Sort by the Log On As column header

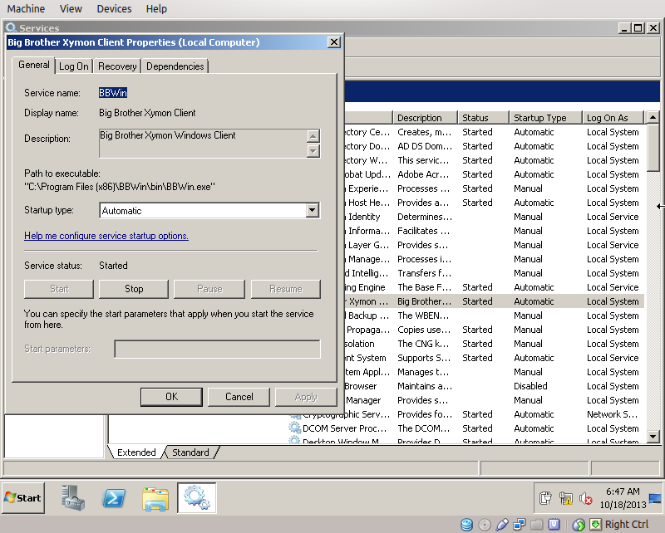click(613, 117)
